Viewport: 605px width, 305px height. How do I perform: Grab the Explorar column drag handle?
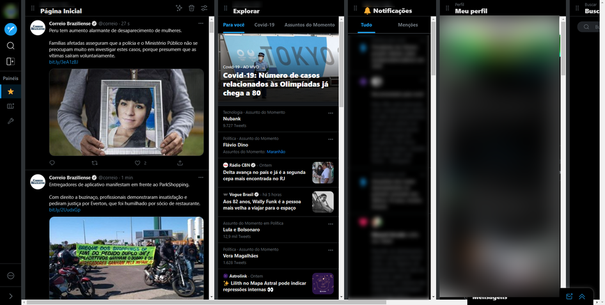point(226,8)
